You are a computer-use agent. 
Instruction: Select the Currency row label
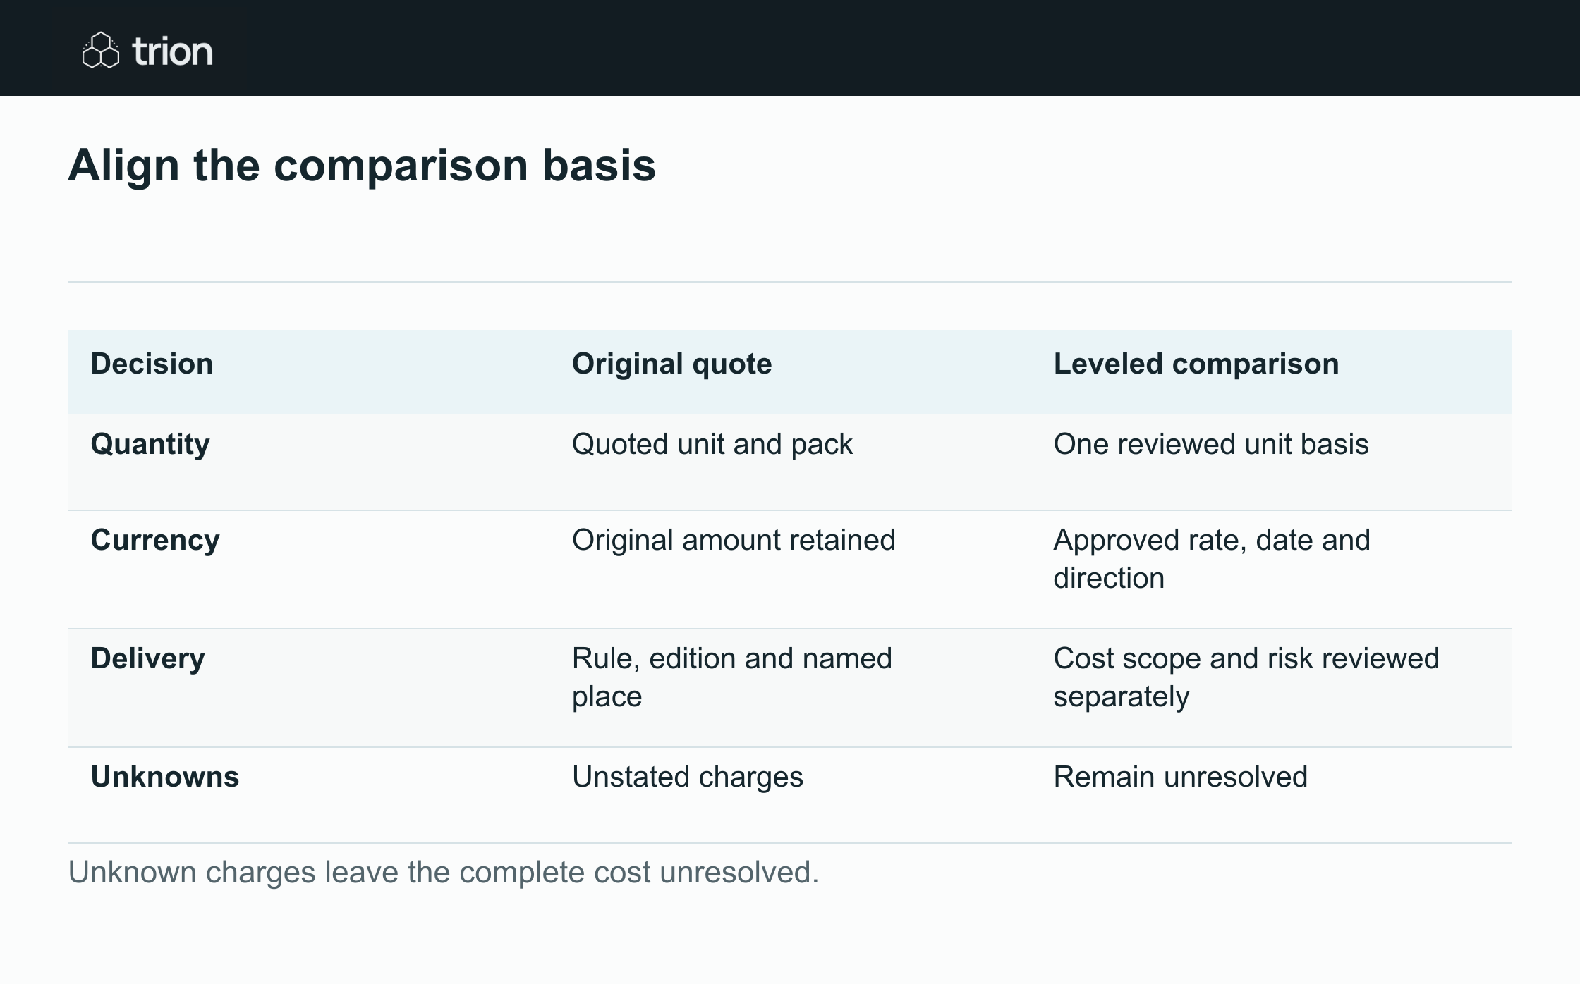click(155, 541)
